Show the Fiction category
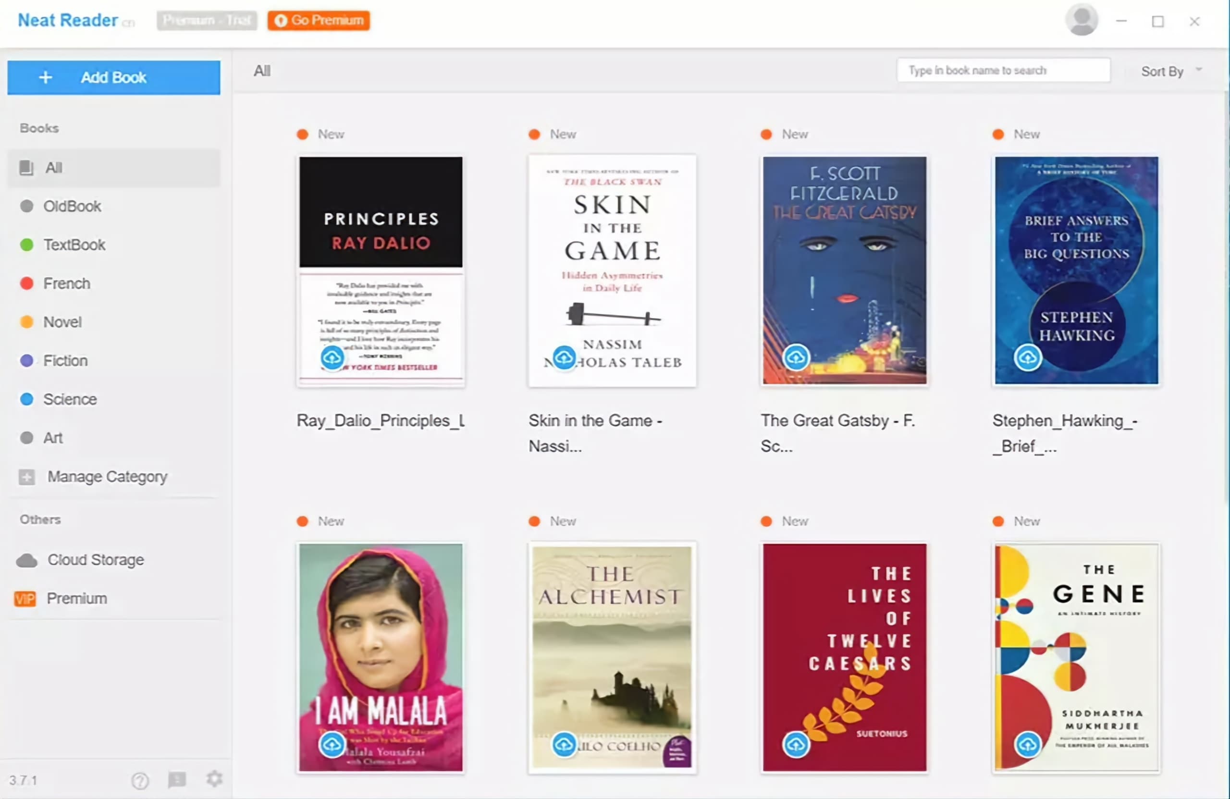This screenshot has width=1230, height=799. point(114,361)
